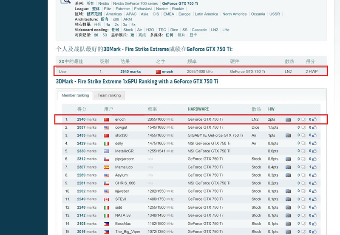
Task: Set core count filter to 2x
Action: 116,25
